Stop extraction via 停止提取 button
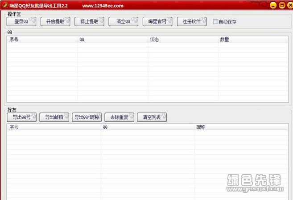Image resolution: width=293 pixels, height=200 pixels. tap(89, 22)
